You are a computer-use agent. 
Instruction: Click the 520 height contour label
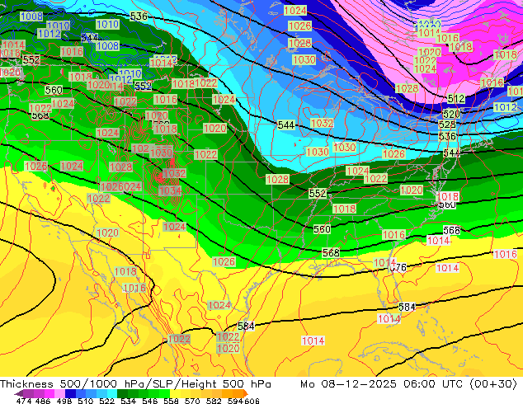click(x=451, y=114)
